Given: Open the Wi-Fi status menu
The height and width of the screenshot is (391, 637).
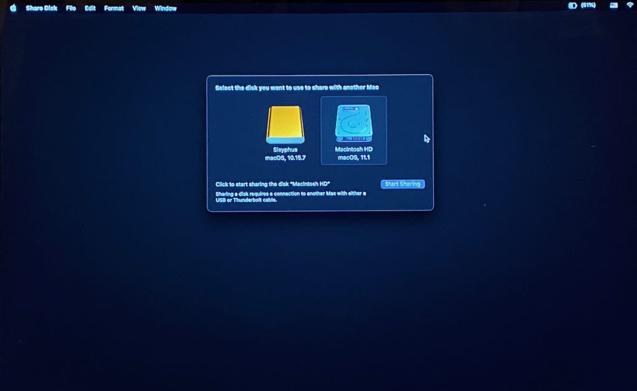Looking at the screenshot, I should tap(630, 6).
